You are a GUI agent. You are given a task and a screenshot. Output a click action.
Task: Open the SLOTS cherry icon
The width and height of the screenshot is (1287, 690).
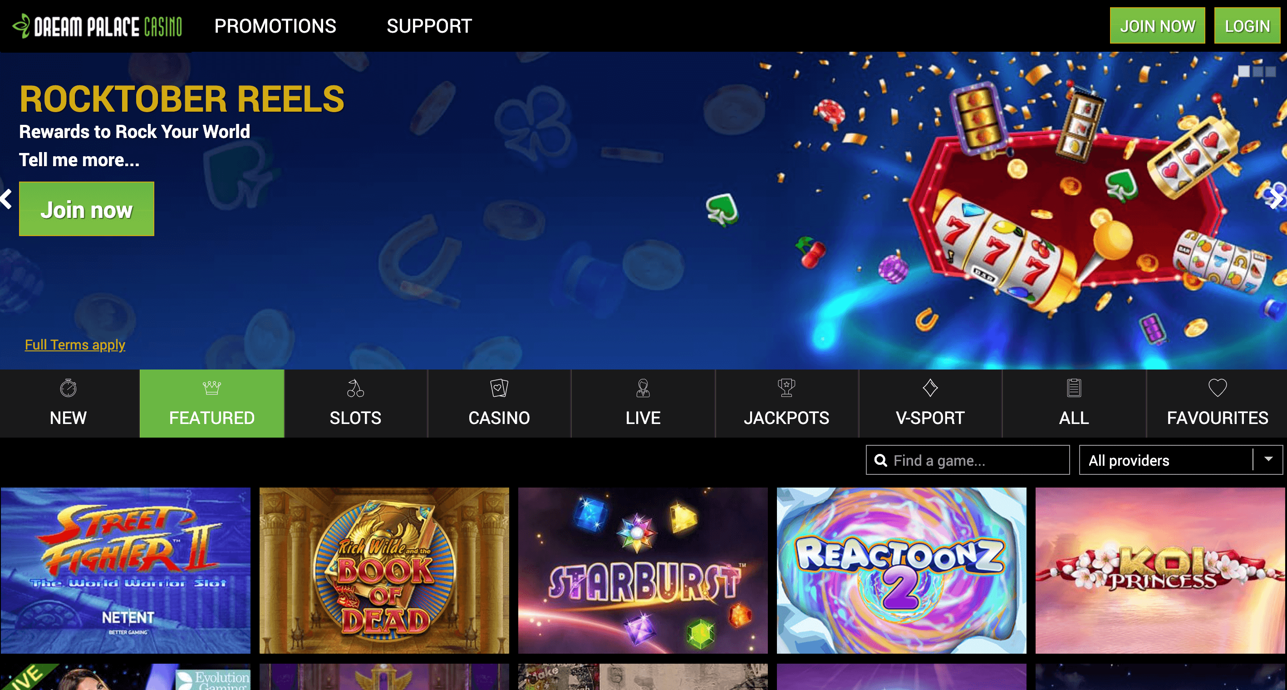[355, 388]
